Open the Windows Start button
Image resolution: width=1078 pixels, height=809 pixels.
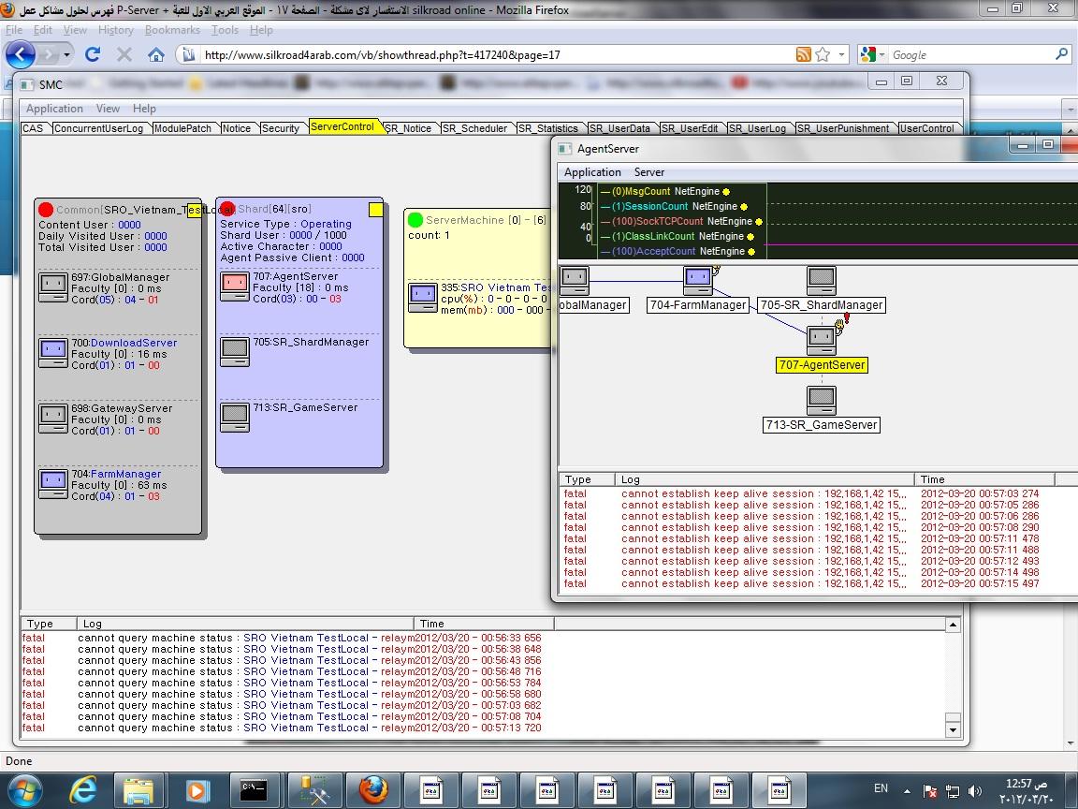pyautogui.click(x=24, y=790)
